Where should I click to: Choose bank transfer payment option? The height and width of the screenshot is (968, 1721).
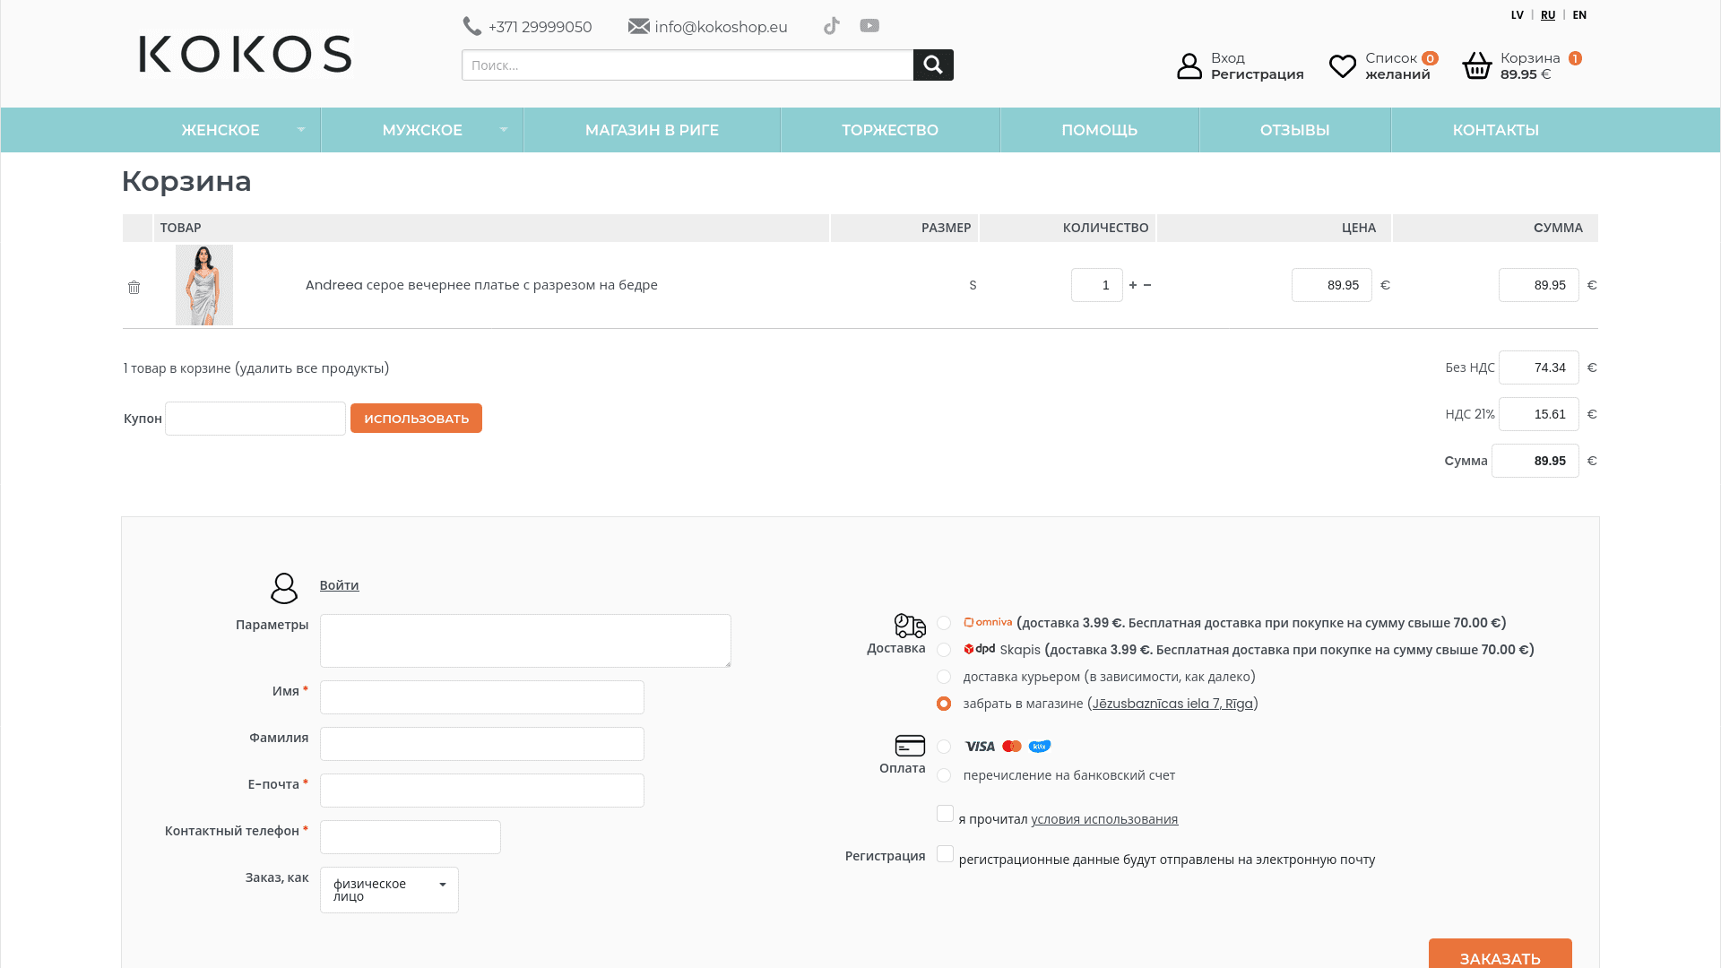point(944,775)
